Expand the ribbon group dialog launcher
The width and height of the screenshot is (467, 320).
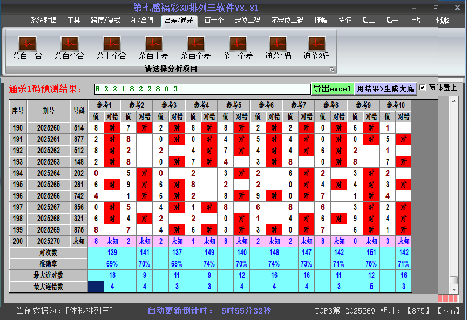332,70
